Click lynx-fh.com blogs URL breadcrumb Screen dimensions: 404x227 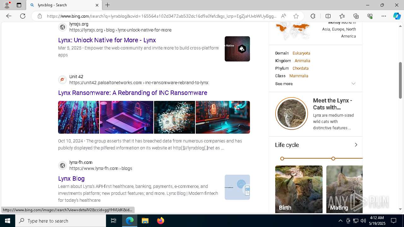tap(101, 168)
